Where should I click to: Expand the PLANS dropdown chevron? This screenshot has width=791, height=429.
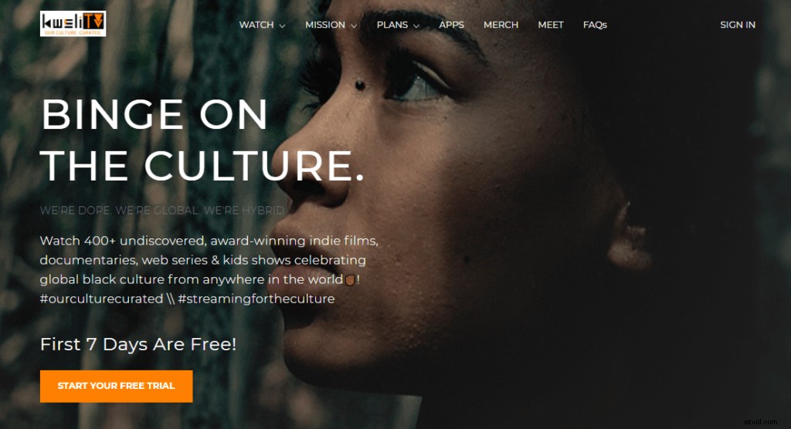point(416,25)
